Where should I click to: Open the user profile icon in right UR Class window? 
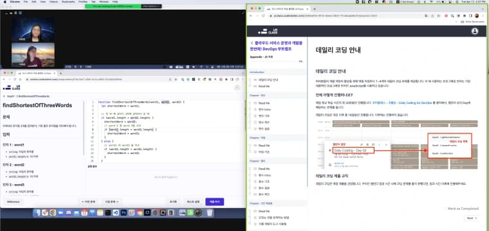click(x=475, y=31)
